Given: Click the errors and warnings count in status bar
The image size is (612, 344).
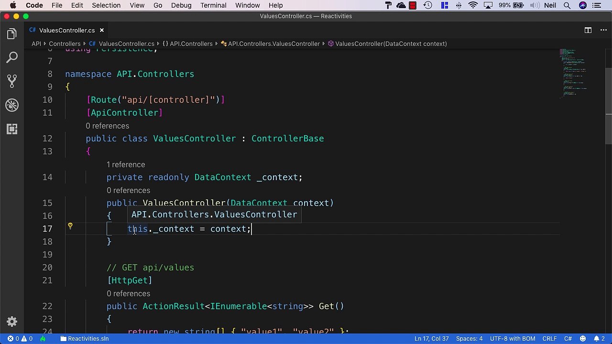Looking at the screenshot, I should click(x=20, y=339).
